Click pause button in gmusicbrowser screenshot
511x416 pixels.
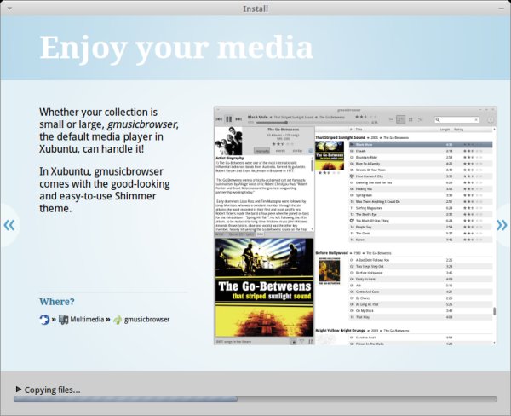pos(229,119)
